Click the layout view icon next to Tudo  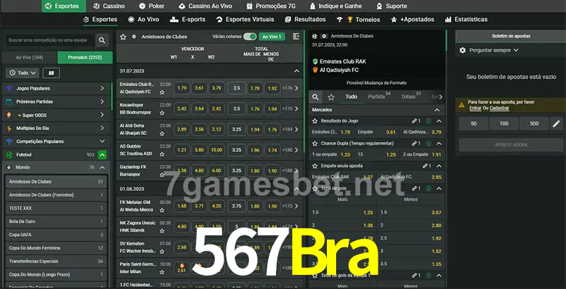51,72
